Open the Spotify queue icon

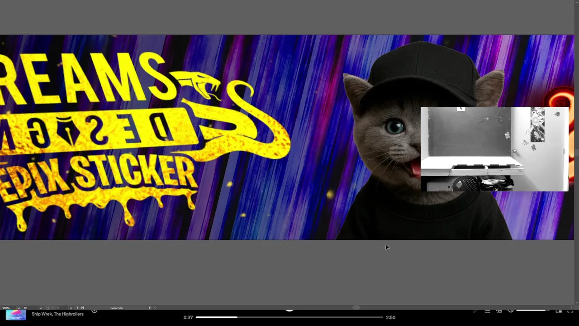click(487, 311)
